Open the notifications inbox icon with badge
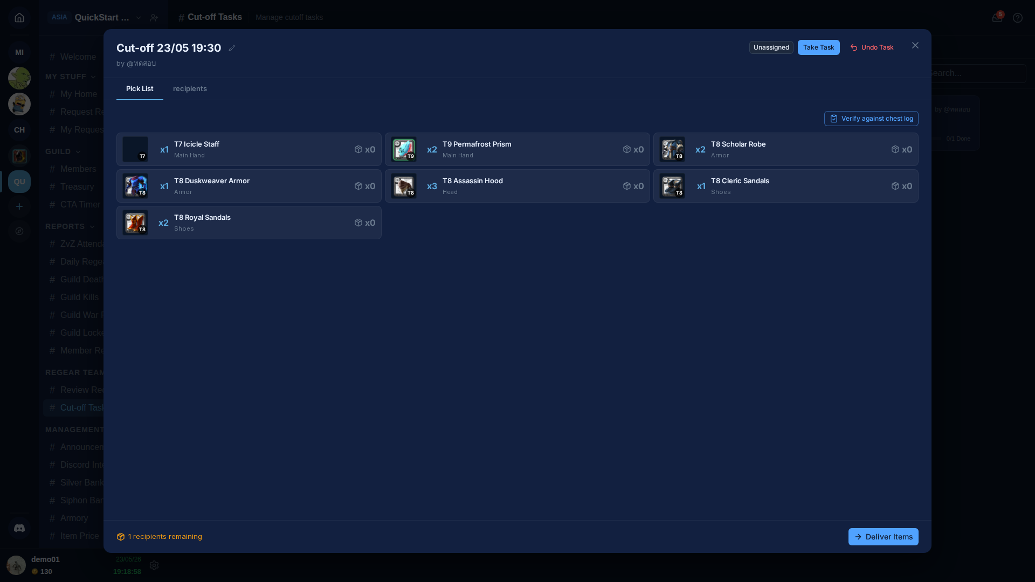This screenshot has height=582, width=1035. click(x=997, y=18)
